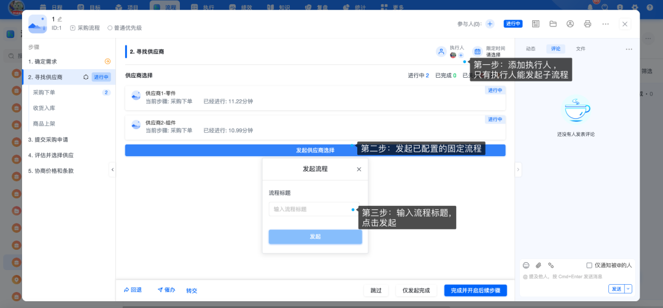Click 完成并开启后续步骤 button
The image size is (663, 308).
coord(475,291)
